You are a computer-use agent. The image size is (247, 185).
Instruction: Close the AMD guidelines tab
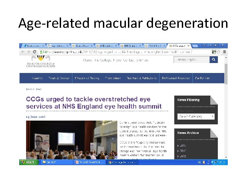[116, 46]
